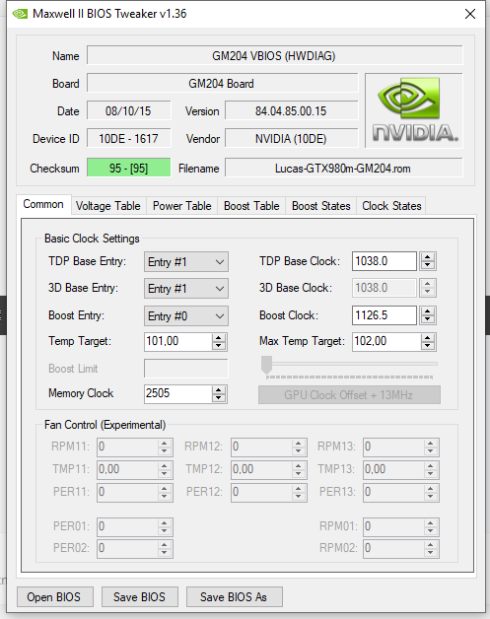
Task: Increase Memory Clock with up arrow
Action: pos(219,390)
